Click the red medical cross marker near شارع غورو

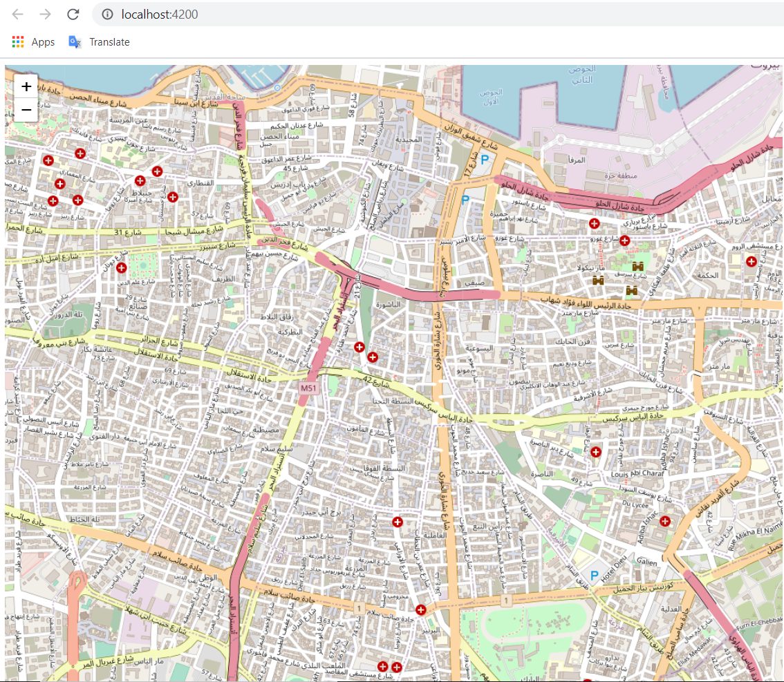624,240
